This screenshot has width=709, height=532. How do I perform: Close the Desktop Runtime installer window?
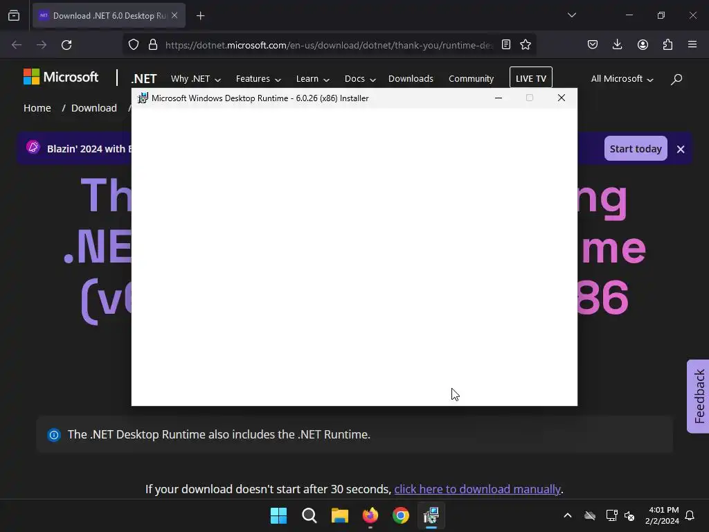561,98
